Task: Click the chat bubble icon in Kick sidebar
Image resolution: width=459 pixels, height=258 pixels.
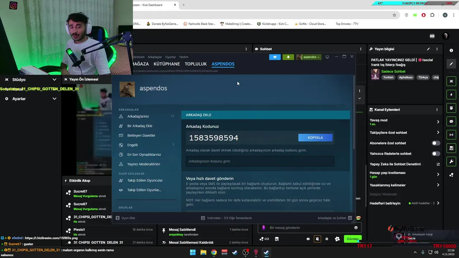Action: 451,121
